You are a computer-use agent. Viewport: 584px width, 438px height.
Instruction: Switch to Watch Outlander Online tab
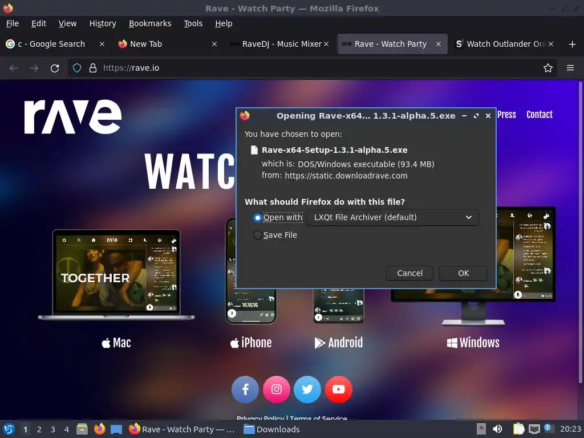click(505, 44)
